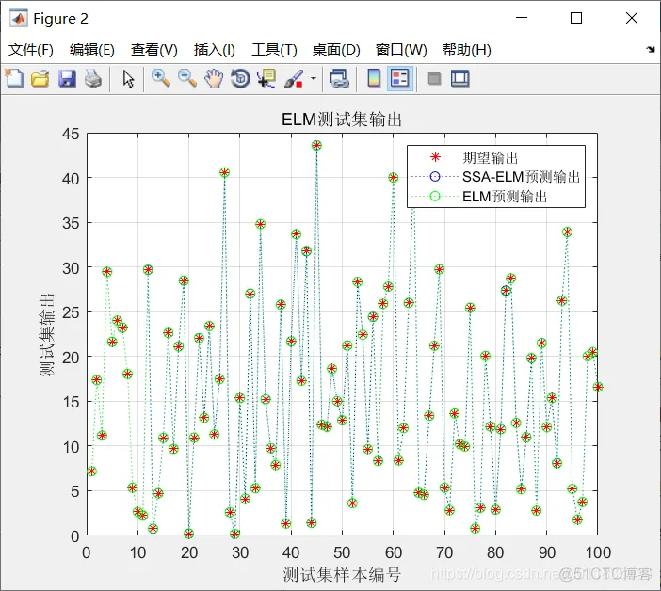Close the Figure 2 window
This screenshot has width=661, height=591.
[x=632, y=18]
